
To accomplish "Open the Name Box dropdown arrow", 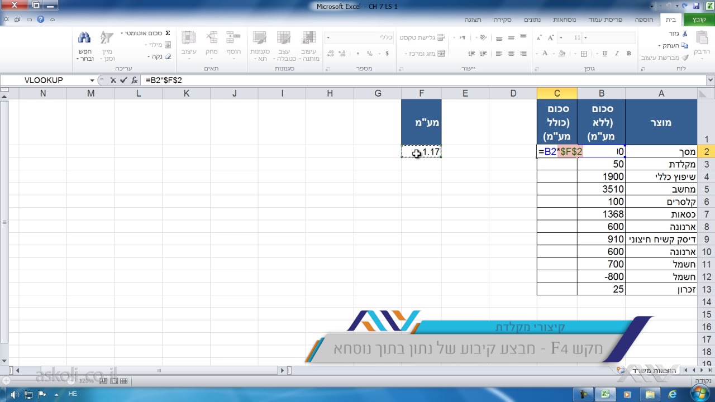I will tap(92, 80).
